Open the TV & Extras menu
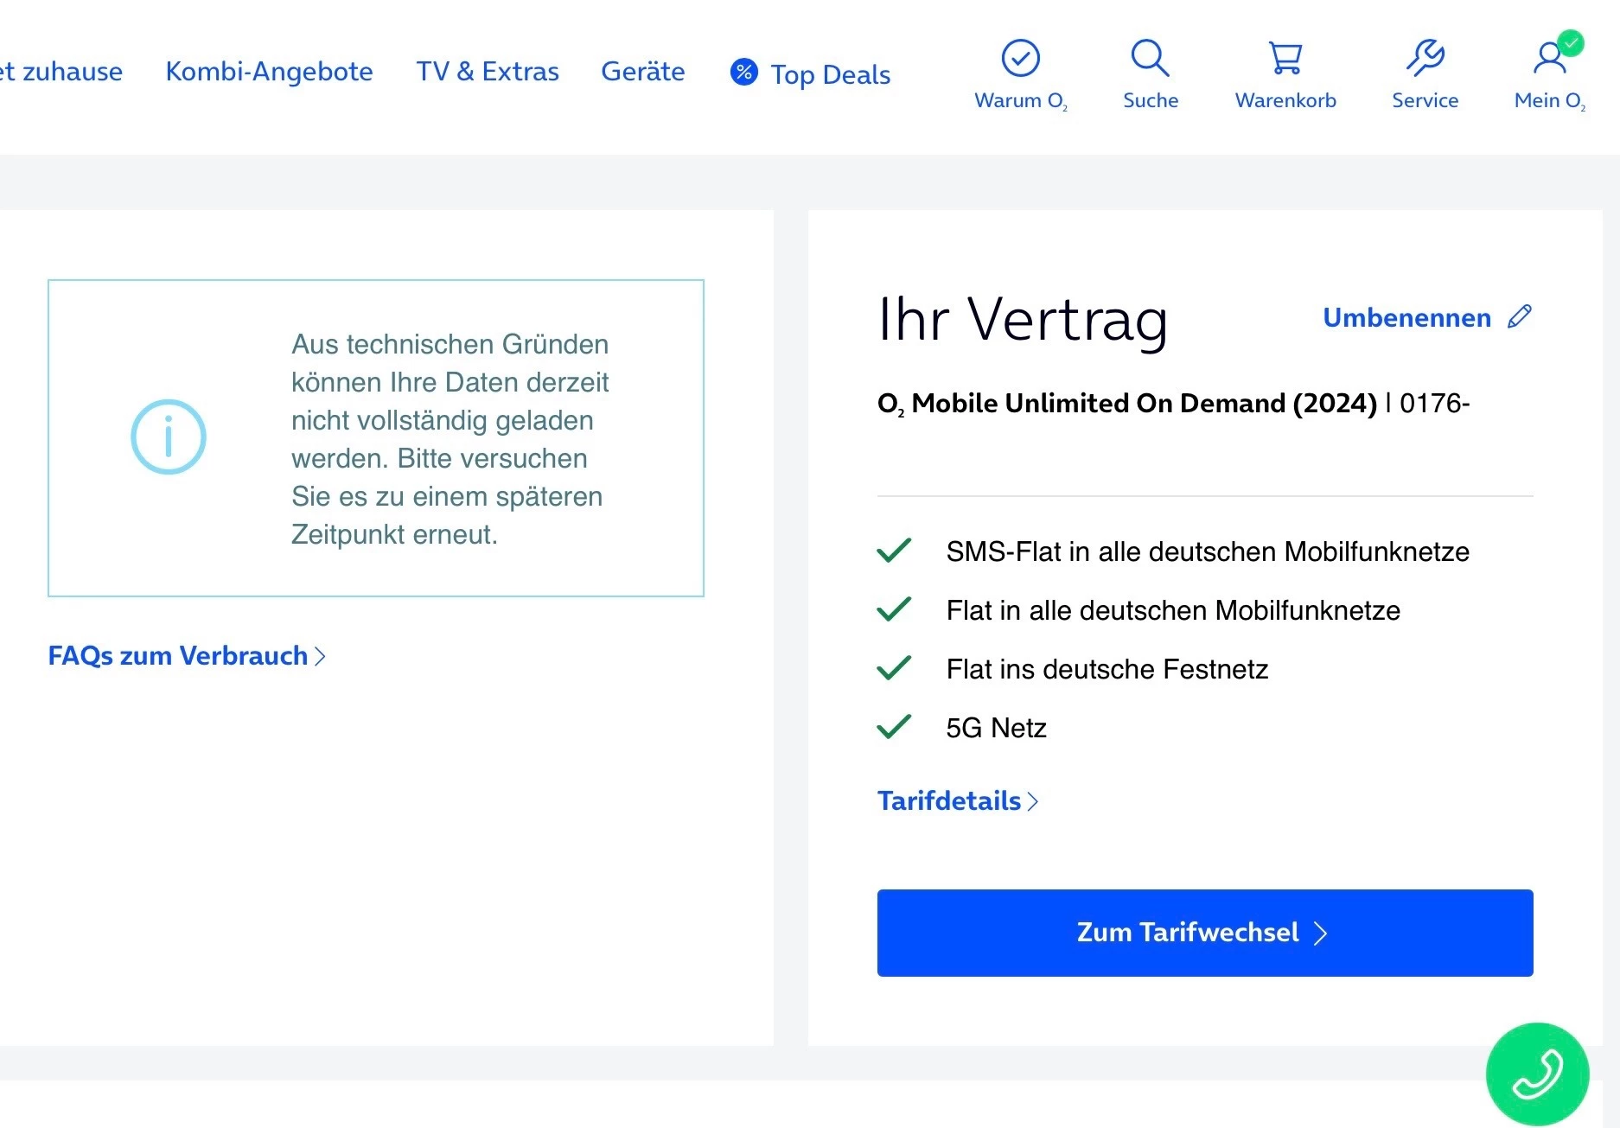 click(488, 72)
